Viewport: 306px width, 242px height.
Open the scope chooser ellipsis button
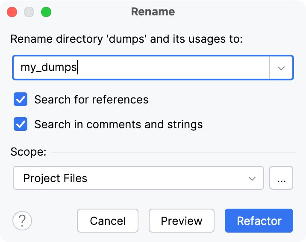point(281,178)
